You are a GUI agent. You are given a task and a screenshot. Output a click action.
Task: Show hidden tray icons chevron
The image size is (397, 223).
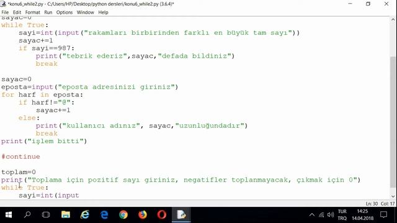pos(312,215)
